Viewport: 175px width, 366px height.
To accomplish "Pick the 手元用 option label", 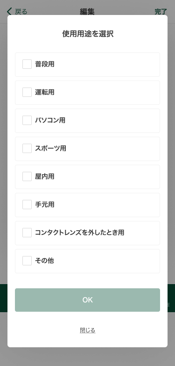I will tap(45, 205).
